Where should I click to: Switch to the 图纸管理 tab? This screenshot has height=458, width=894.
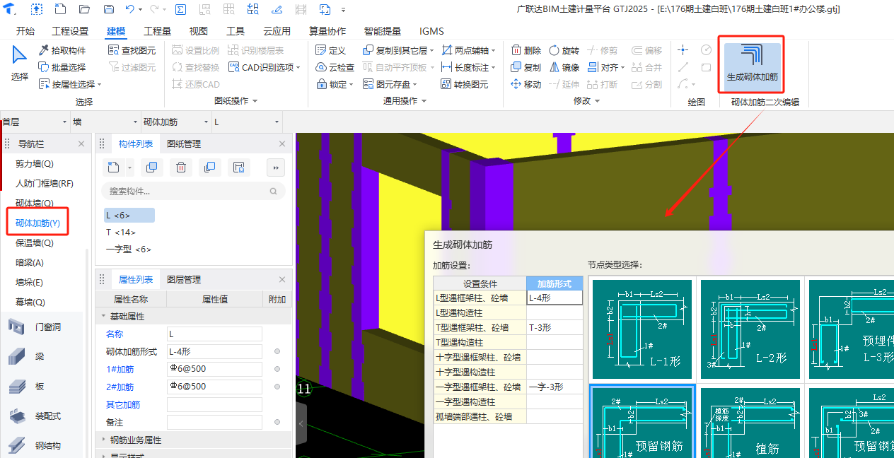(184, 143)
